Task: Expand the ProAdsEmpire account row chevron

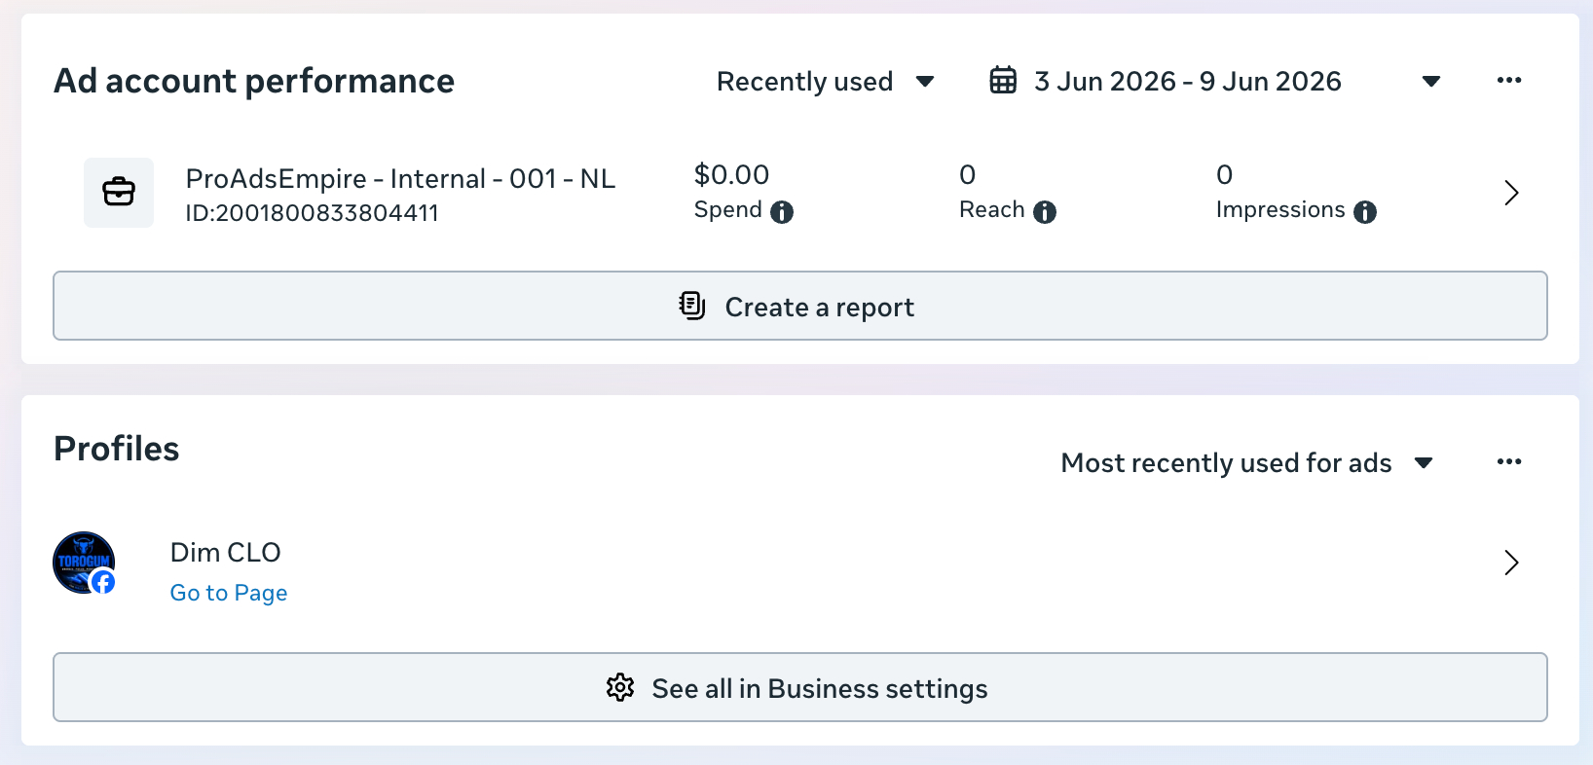Action: tap(1511, 193)
